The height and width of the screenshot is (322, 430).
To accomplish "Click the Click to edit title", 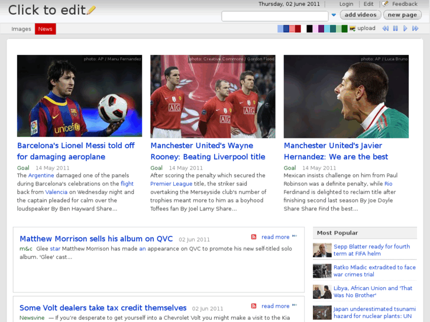I will [x=47, y=10].
